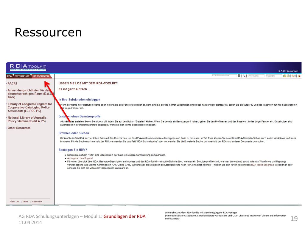Click into the Passwort field
Screen dimensions: 305x229
[x=274, y=76]
